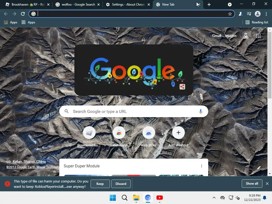Click the red download warning icon

tap(7, 184)
